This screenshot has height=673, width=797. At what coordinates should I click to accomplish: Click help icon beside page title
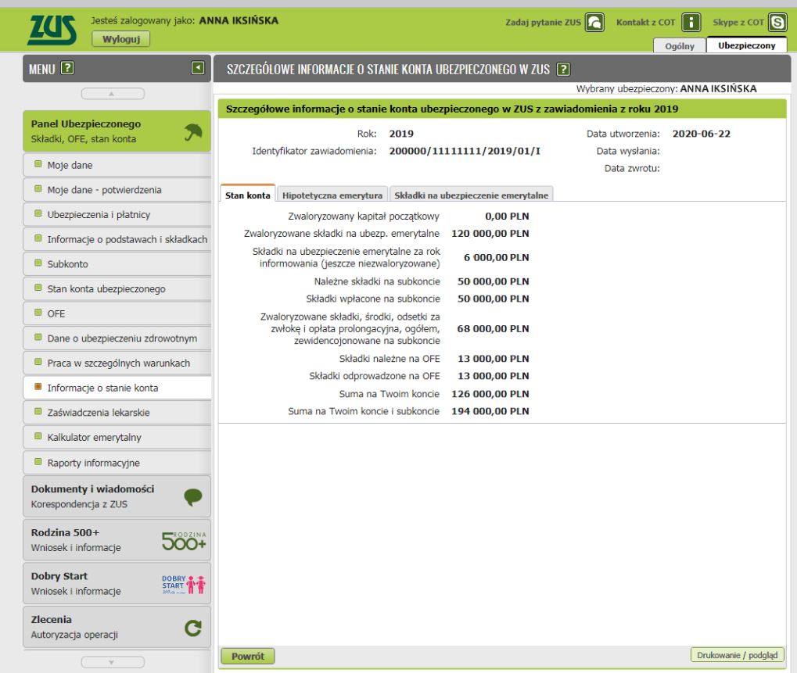(x=562, y=70)
